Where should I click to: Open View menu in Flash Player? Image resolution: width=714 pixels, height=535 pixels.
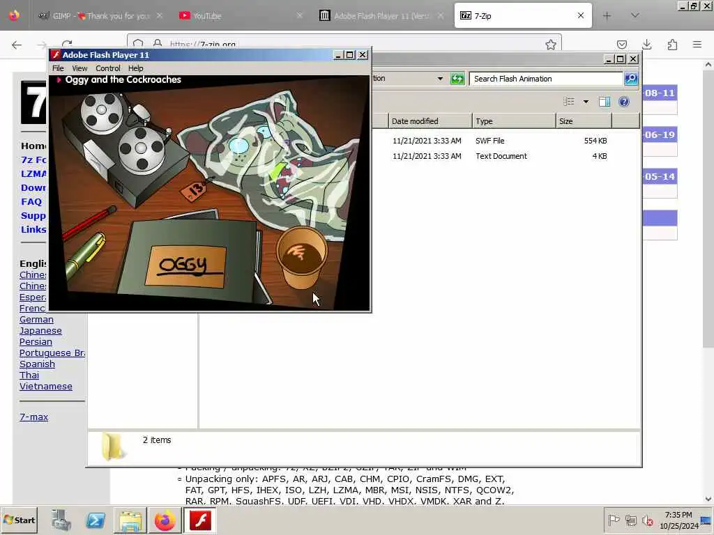[x=79, y=68]
